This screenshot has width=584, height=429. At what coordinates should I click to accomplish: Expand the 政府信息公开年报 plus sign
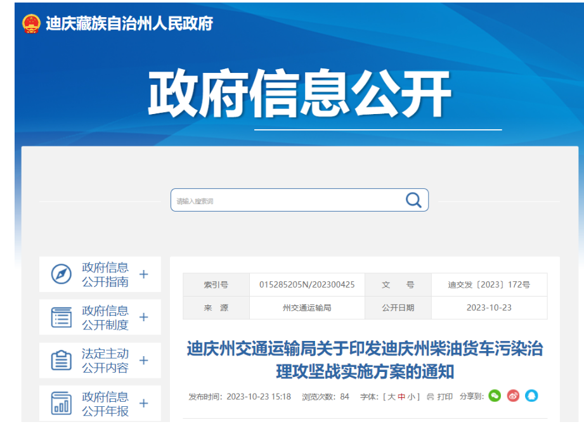point(144,403)
